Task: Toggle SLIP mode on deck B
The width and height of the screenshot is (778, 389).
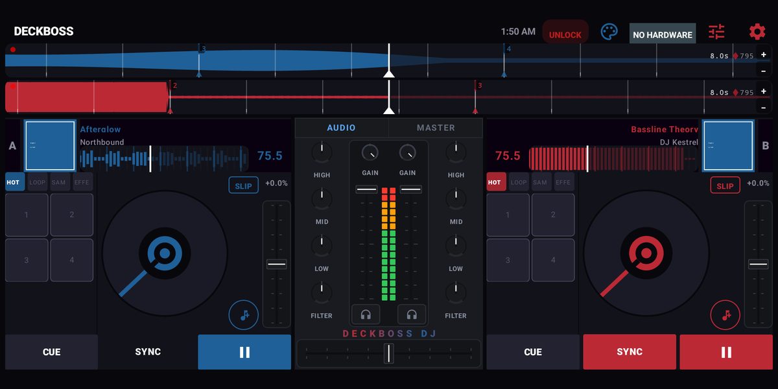Action: coord(725,185)
